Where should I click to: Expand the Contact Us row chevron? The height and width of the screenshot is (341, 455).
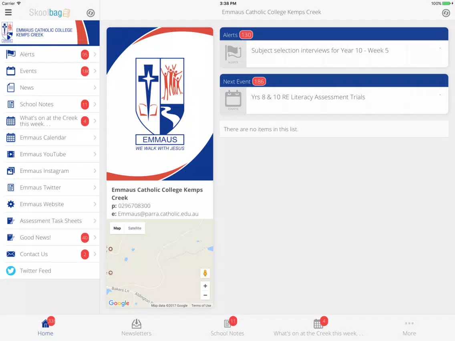coord(95,254)
